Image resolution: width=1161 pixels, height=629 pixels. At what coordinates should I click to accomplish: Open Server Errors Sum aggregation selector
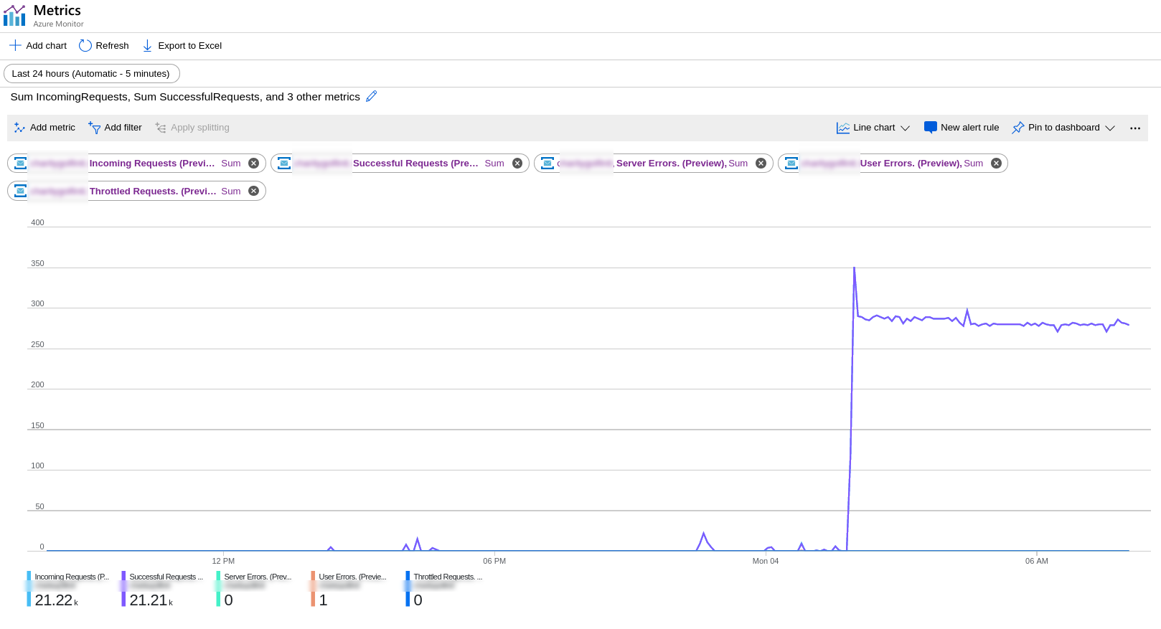click(738, 163)
